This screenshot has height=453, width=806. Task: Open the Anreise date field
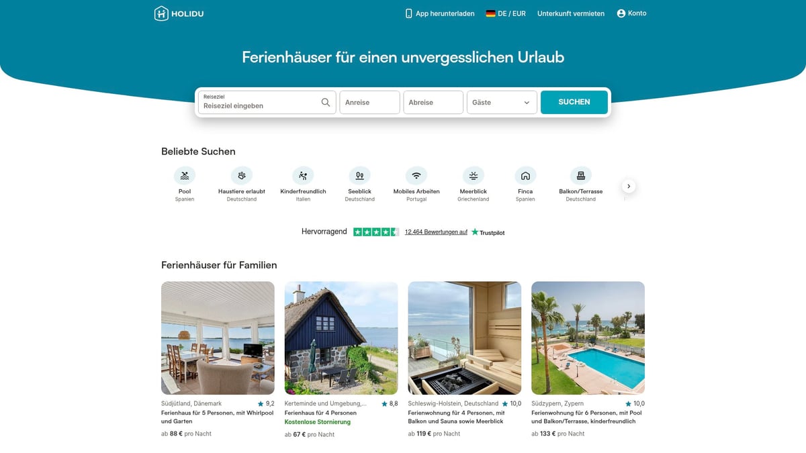[370, 103]
